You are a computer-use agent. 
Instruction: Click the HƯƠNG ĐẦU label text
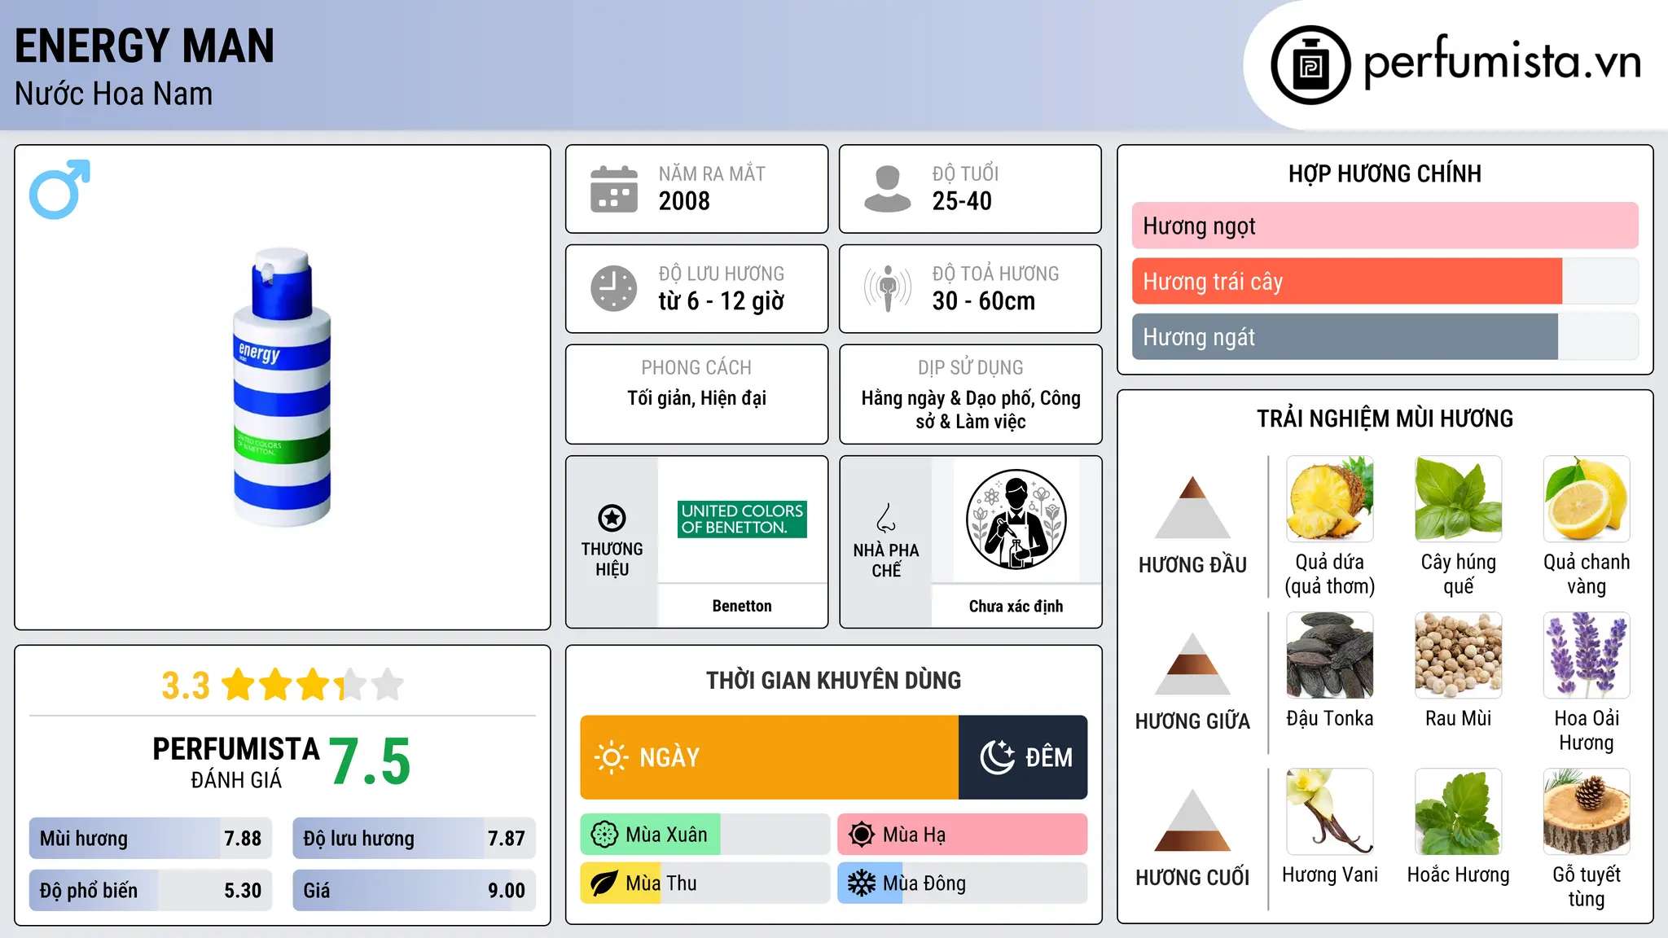tap(1192, 565)
